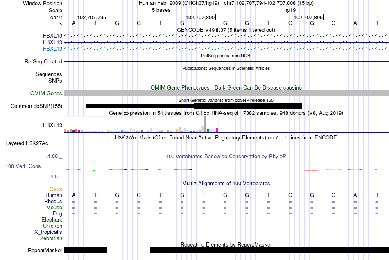Select the Dog alignment row label
This screenshot has width=389, height=260.
pos(57,214)
